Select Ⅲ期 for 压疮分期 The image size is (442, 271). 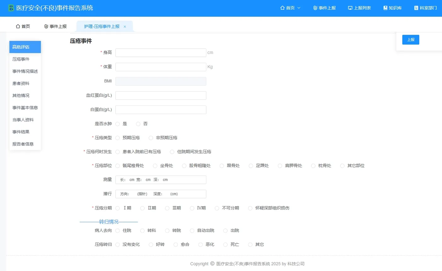pos(167,208)
